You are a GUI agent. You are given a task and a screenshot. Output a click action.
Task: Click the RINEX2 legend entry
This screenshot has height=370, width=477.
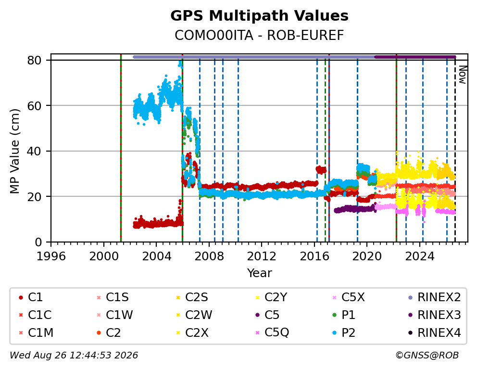(x=434, y=297)
